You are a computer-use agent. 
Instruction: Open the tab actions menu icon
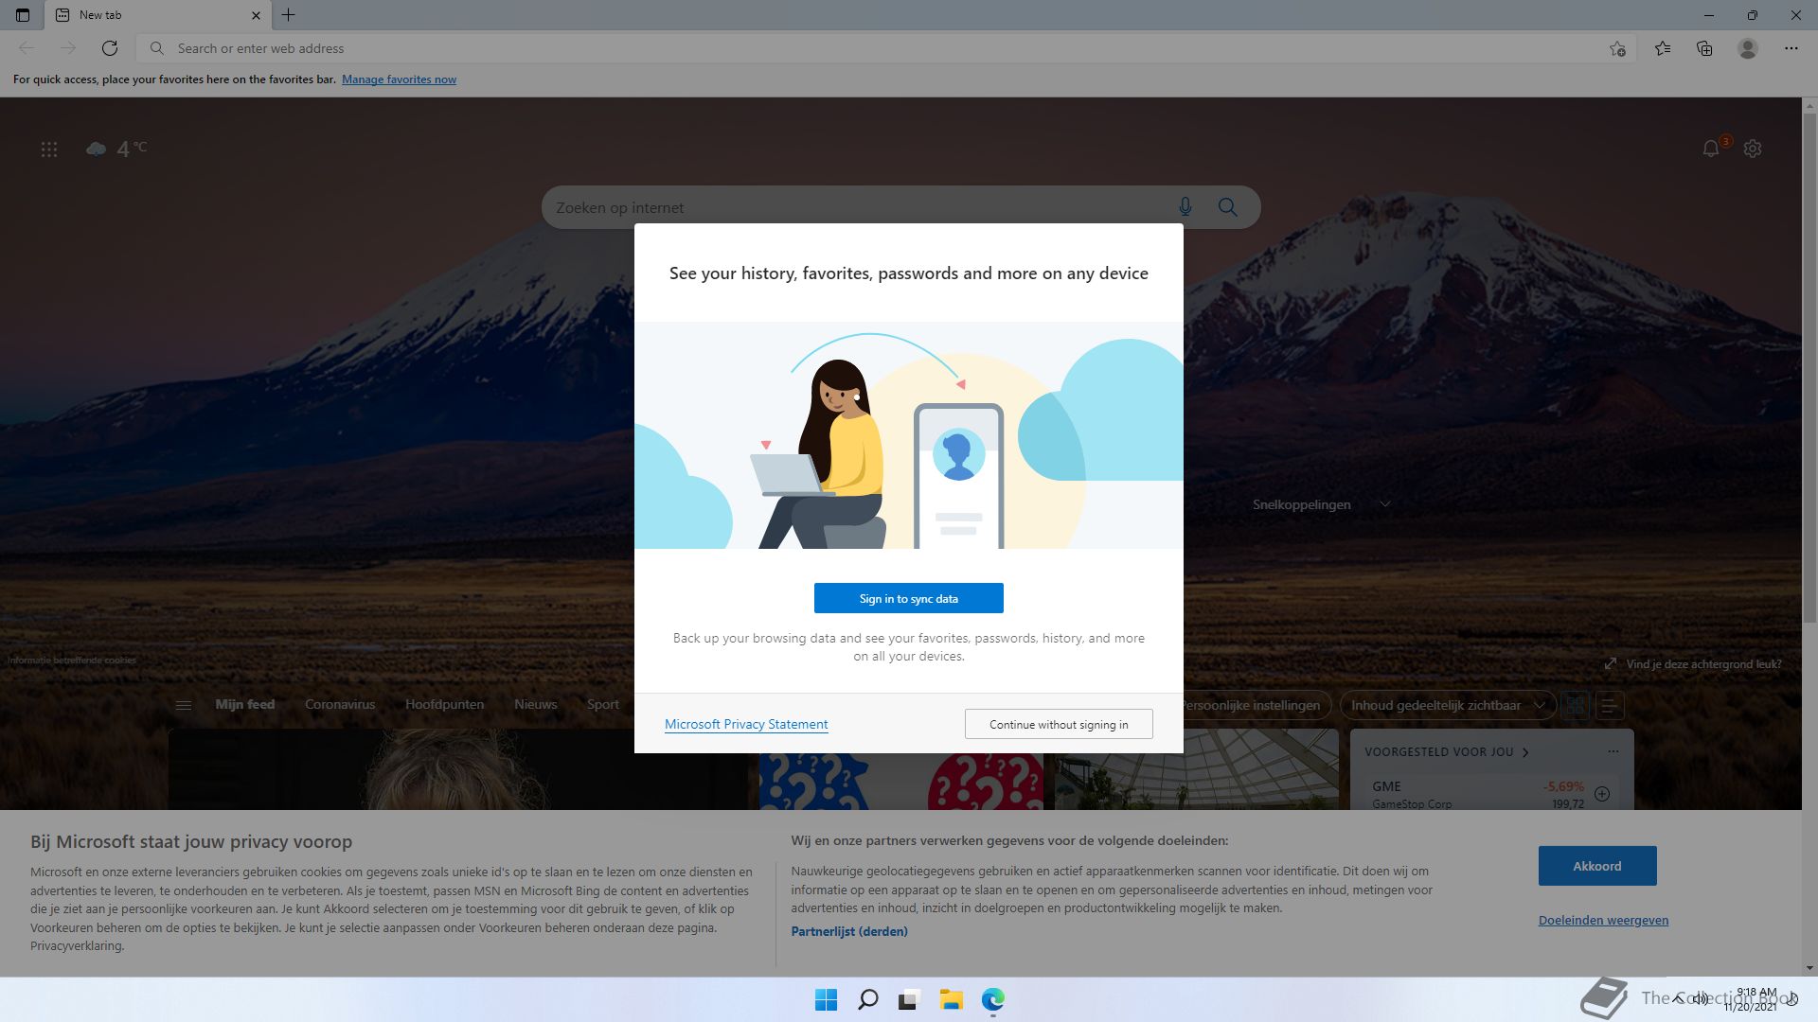click(23, 15)
